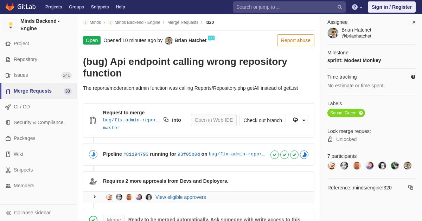
Task: Click the search magnifier icon
Action: point(339,7)
